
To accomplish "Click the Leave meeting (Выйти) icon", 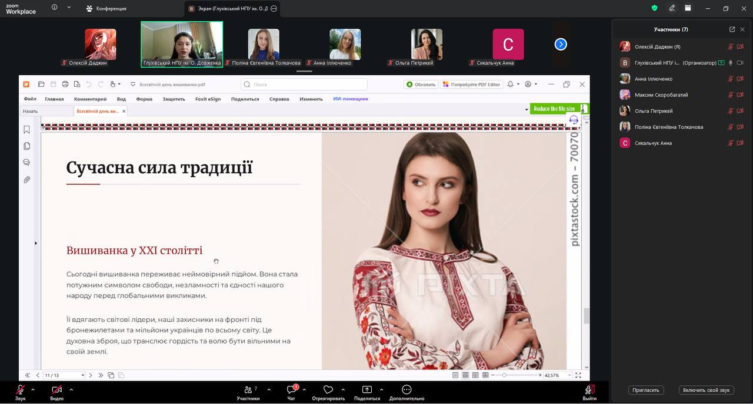I will tap(589, 390).
